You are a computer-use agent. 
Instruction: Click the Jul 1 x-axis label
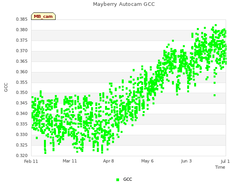pyautogui.click(x=225, y=161)
